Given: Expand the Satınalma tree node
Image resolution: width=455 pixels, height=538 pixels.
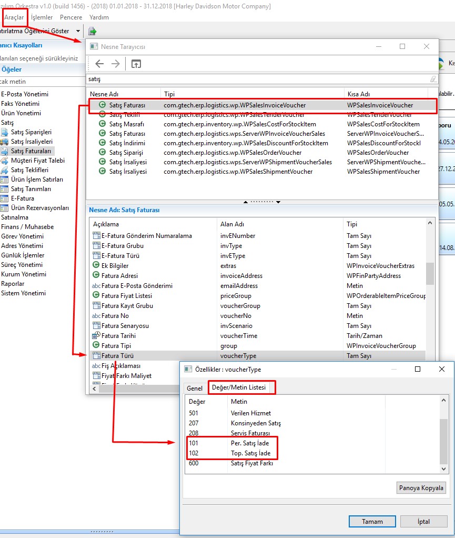Looking at the screenshot, I should [15, 217].
